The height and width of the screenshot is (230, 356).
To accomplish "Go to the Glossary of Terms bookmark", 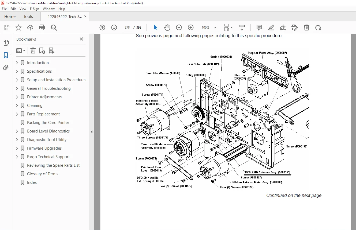I will click(x=43, y=174).
